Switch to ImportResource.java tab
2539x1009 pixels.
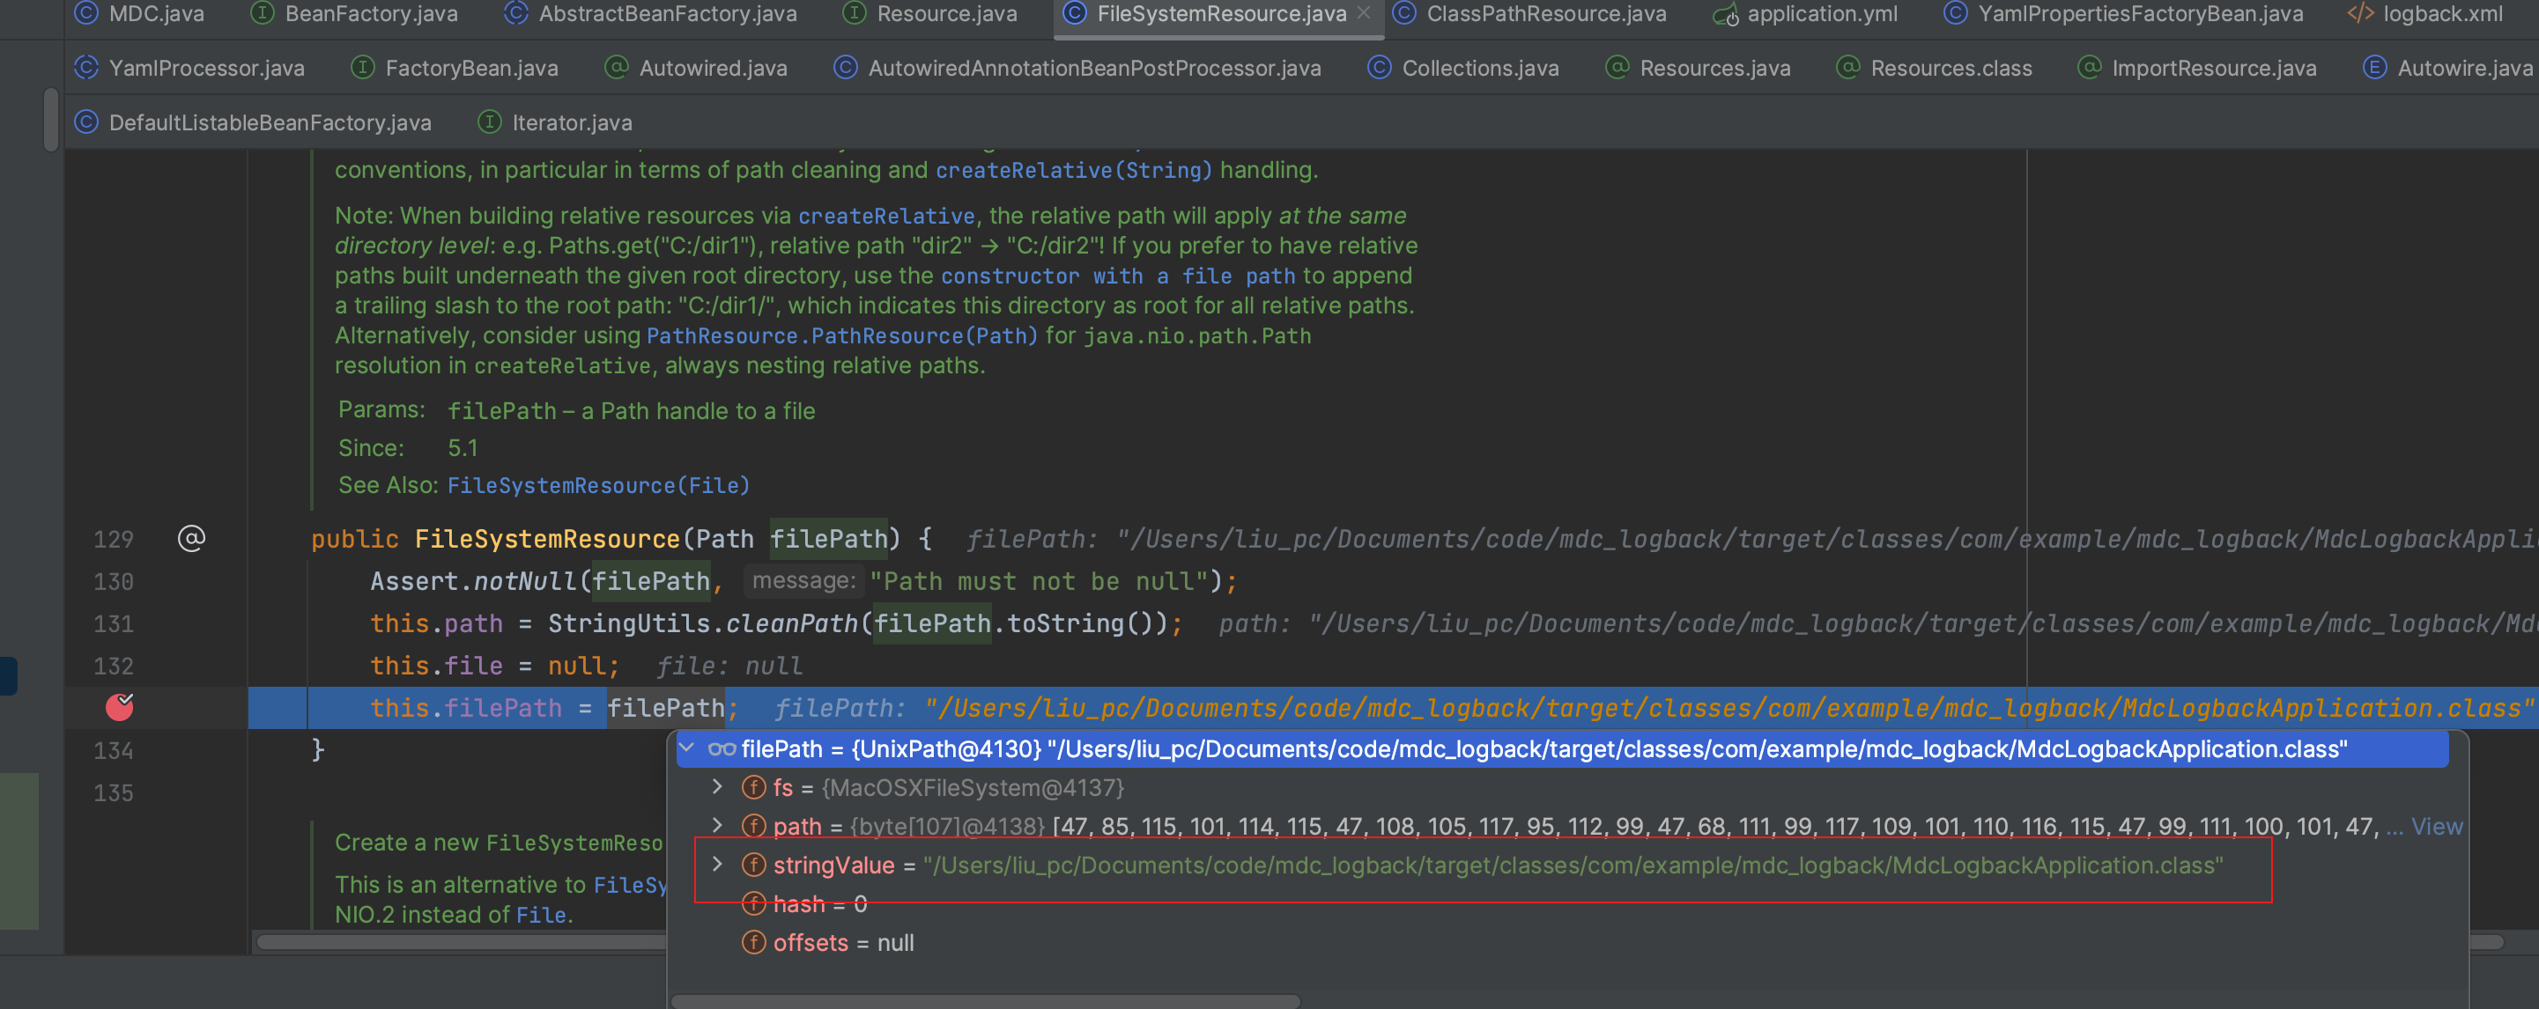click(2197, 68)
